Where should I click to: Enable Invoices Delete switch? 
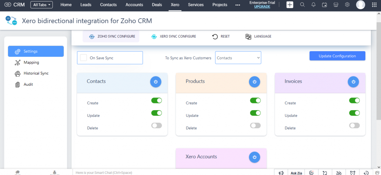tap(355, 125)
